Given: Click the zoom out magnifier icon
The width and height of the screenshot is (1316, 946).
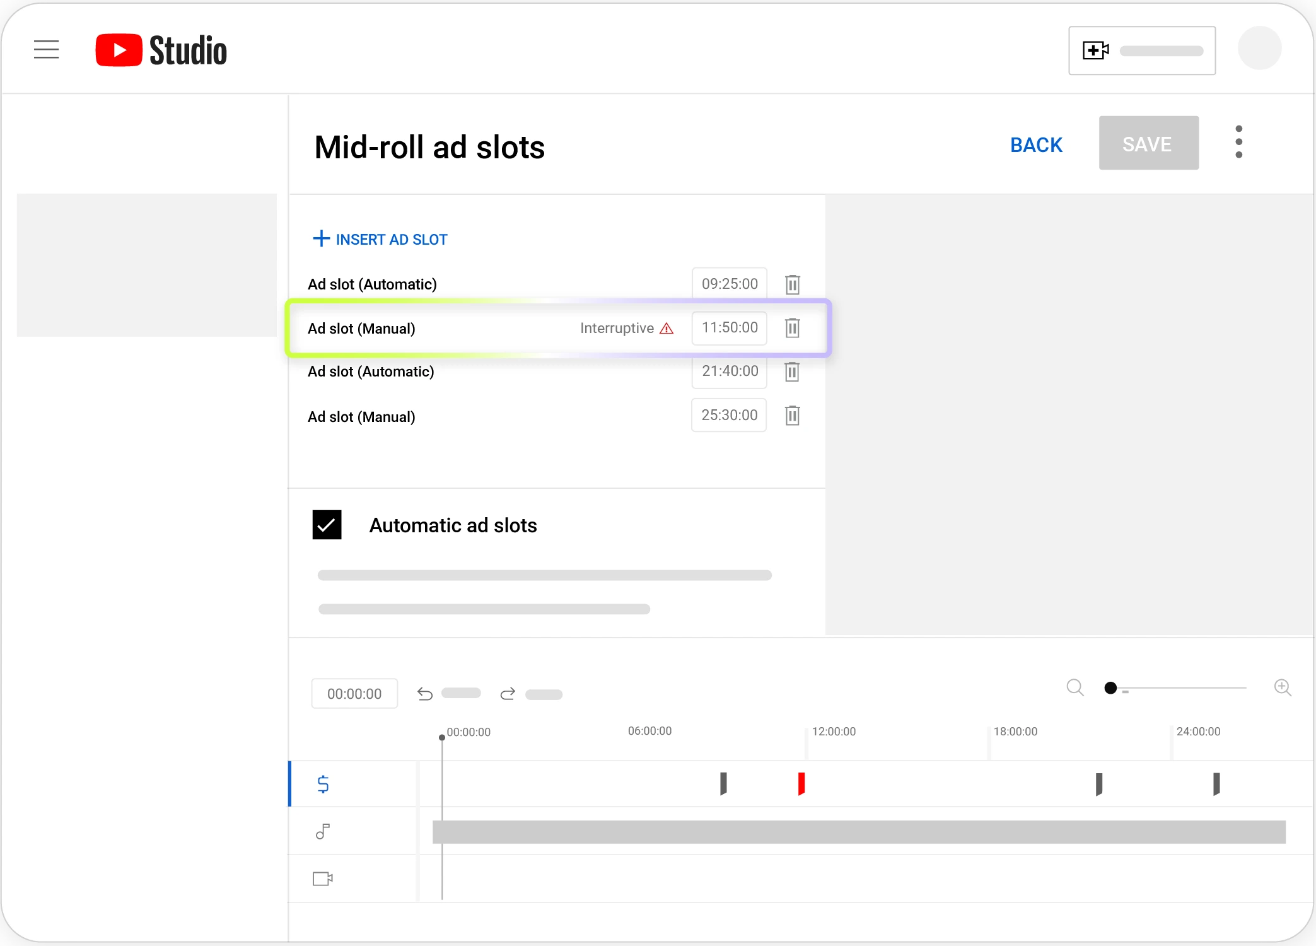Looking at the screenshot, I should coord(1075,687).
